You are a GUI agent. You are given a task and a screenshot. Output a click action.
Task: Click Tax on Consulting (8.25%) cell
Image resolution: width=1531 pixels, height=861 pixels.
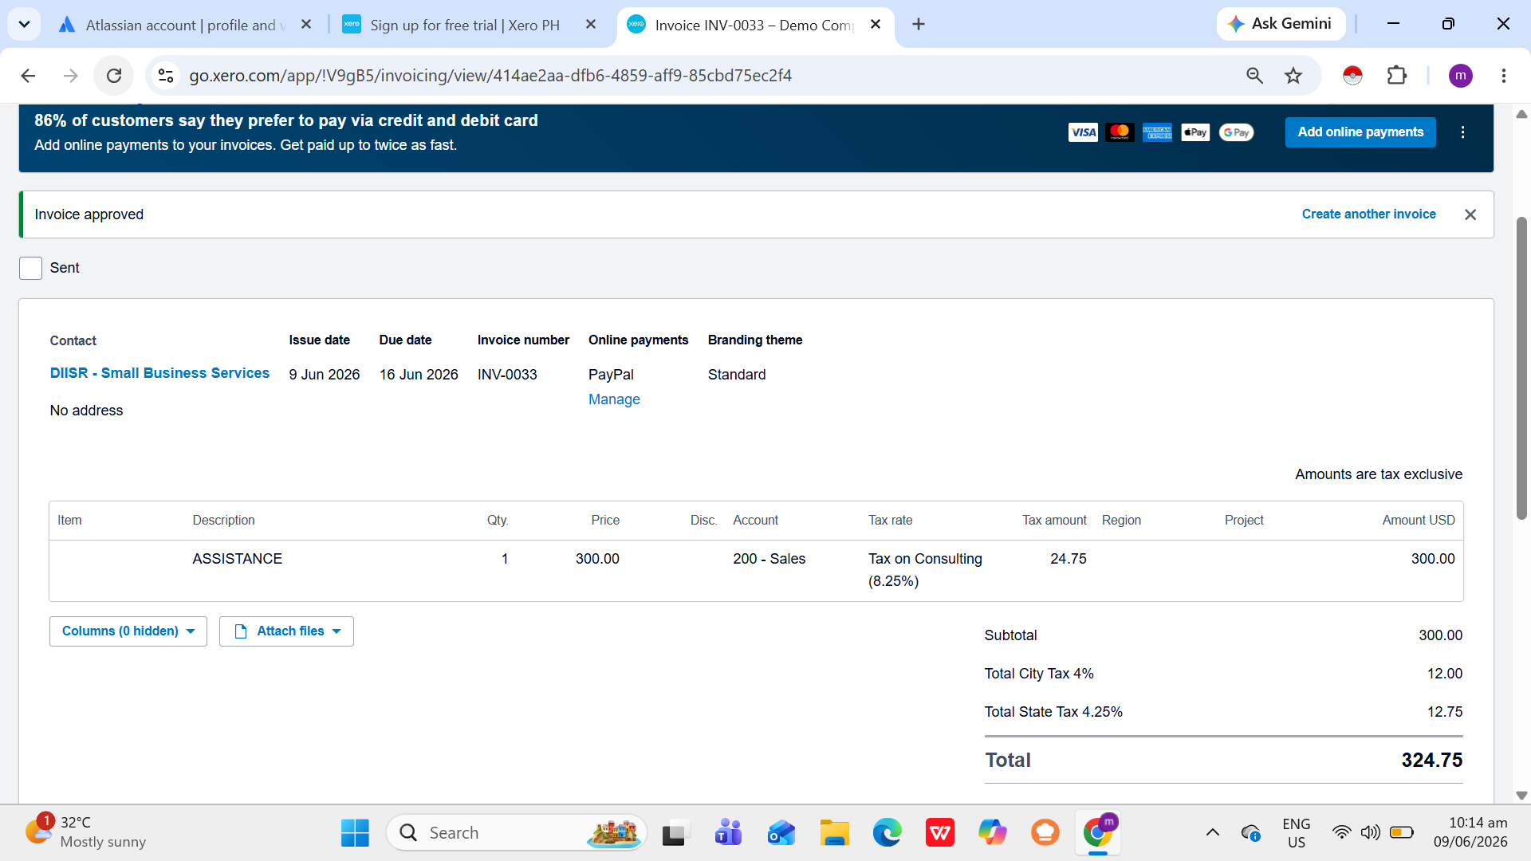[925, 570]
